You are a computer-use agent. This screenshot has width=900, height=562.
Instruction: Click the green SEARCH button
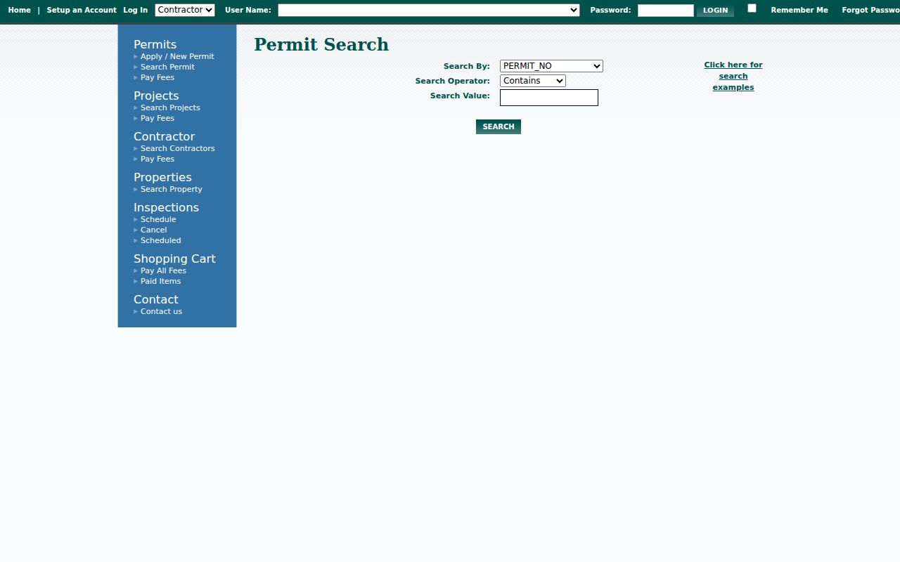(x=498, y=126)
